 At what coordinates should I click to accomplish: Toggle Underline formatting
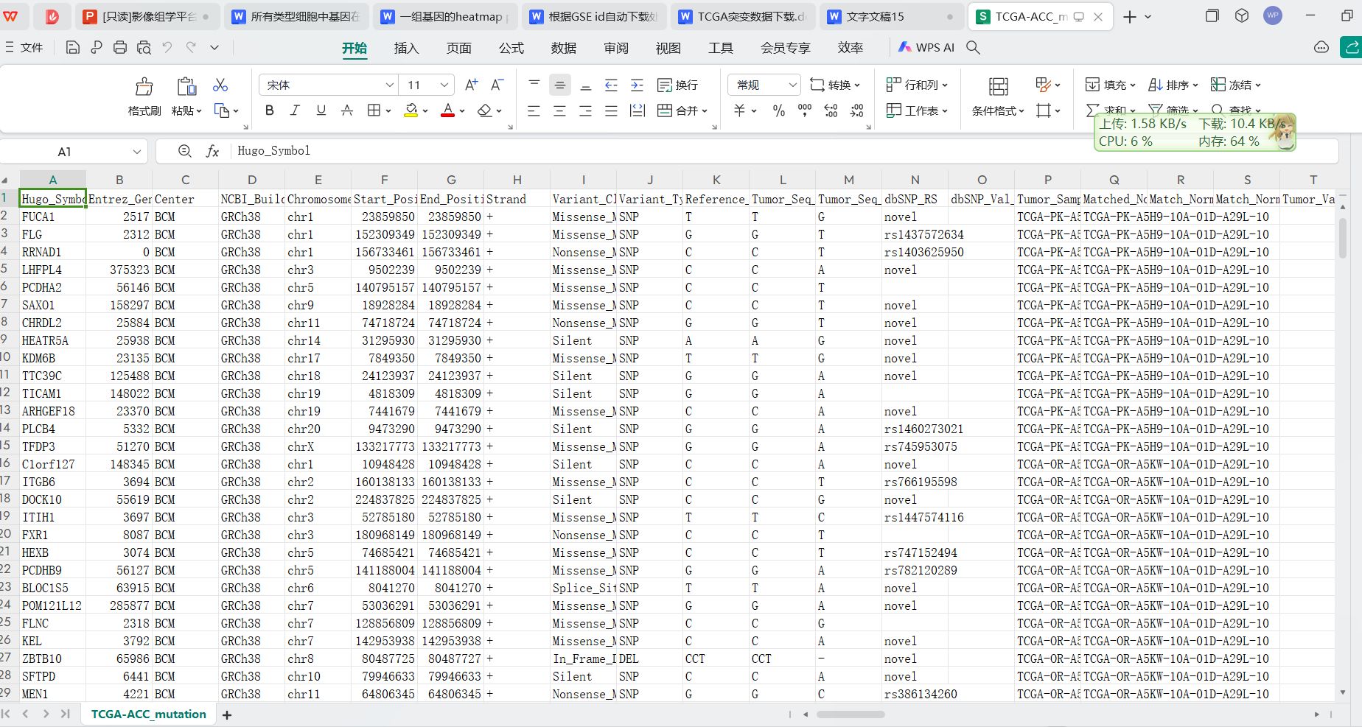pos(321,110)
